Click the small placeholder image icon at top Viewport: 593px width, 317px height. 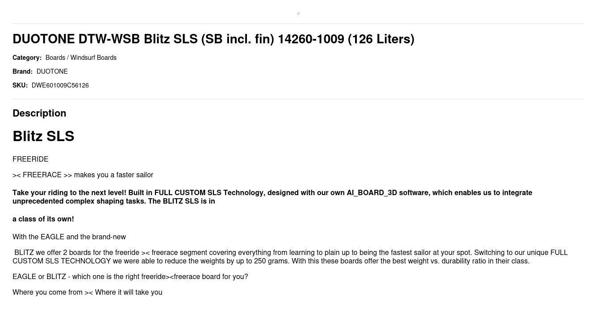[298, 14]
